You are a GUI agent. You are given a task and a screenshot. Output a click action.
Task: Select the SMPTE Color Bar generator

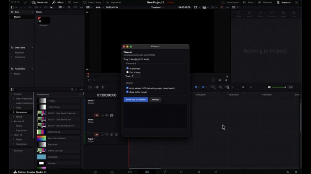[59, 151]
